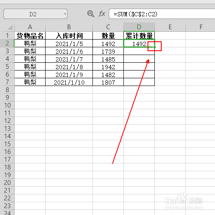This screenshot has height=215, width=215.
Task: Select the date cell 2021/1/9
Action: coord(69,74)
